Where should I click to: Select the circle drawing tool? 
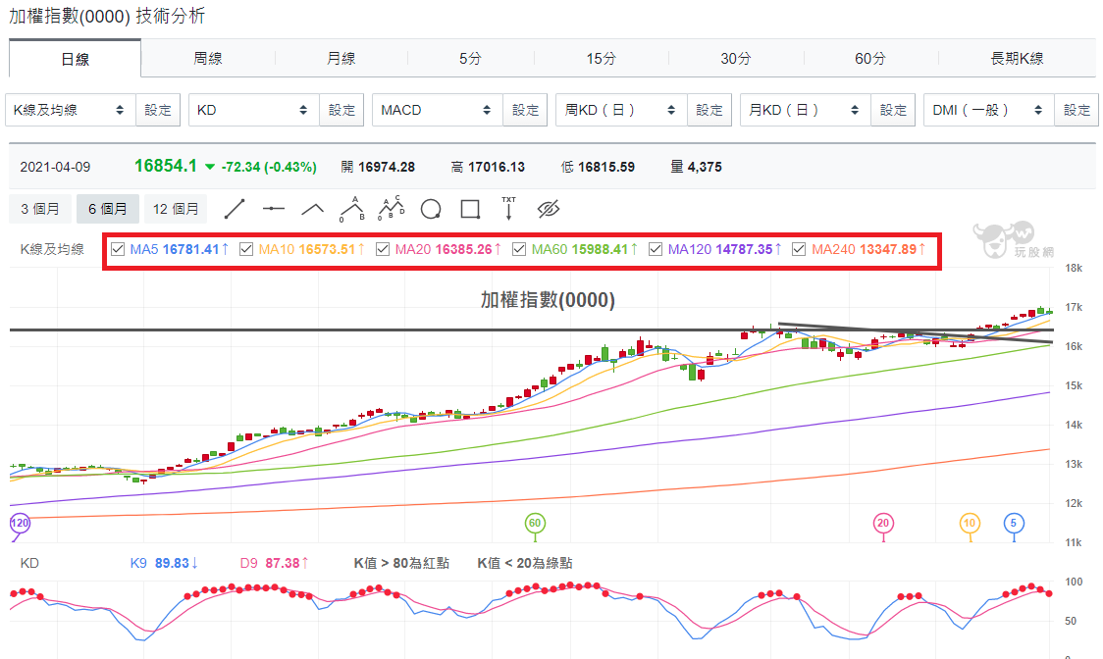point(431,209)
